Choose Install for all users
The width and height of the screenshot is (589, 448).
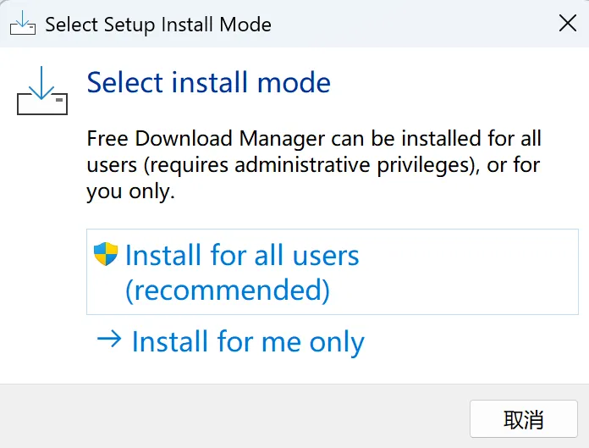242,256
